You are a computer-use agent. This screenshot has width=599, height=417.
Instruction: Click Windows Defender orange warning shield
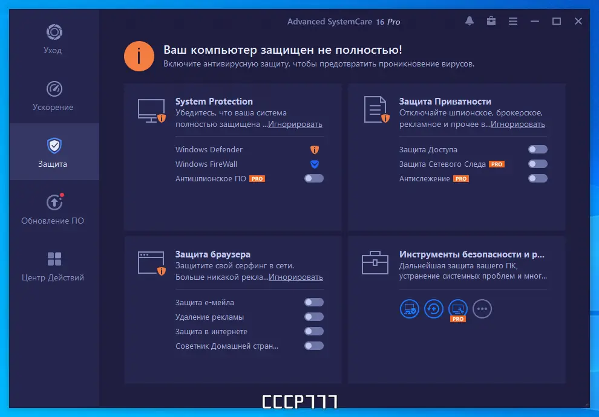(315, 149)
